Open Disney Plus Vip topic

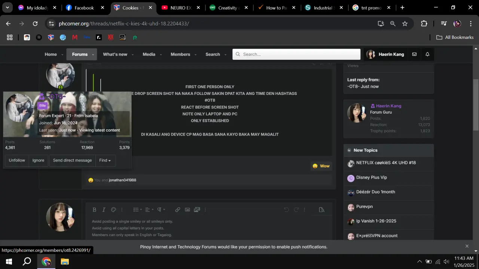tap(372, 177)
